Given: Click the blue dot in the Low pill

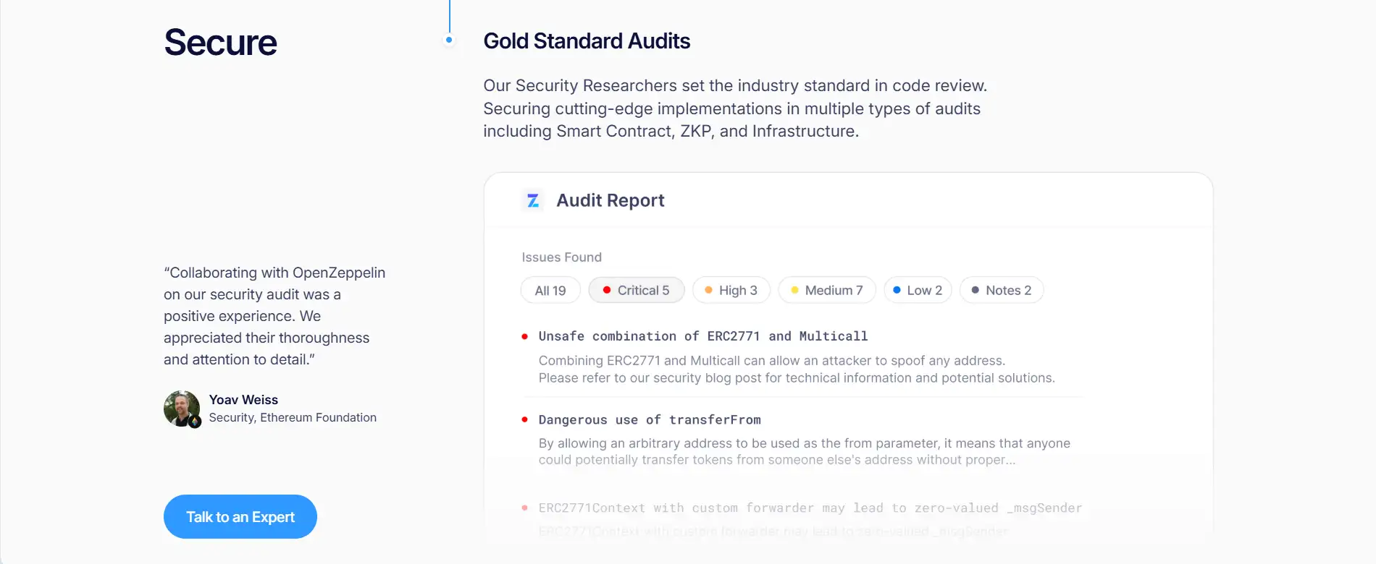Looking at the screenshot, I should tap(897, 290).
